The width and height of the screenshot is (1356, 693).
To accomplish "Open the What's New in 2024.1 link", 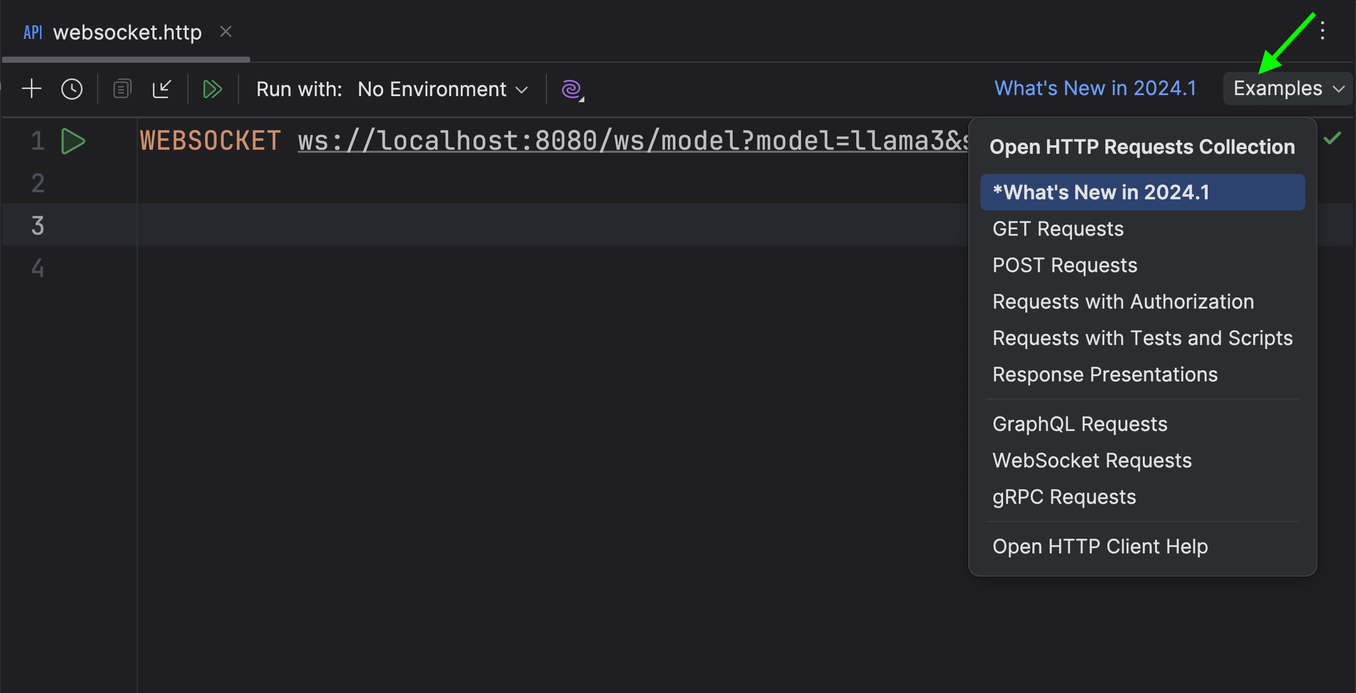I will click(x=1095, y=89).
